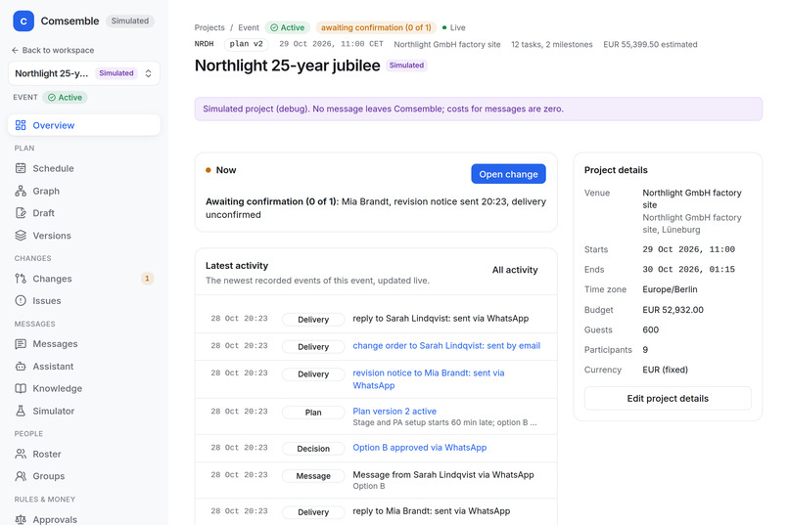The image size is (789, 525).
Task: Click the Comsemble logo icon
Action: click(23, 22)
